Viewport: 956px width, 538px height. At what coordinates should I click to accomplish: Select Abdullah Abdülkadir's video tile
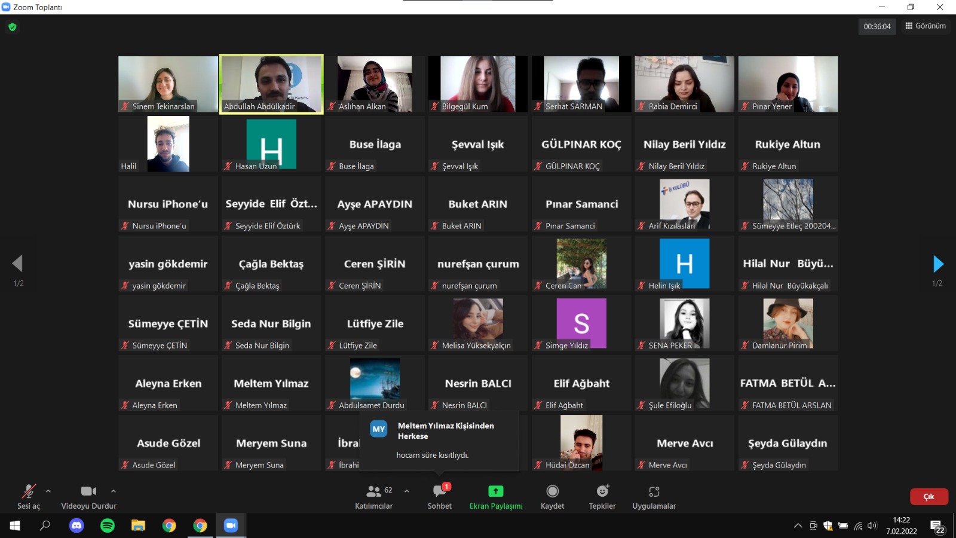click(271, 84)
